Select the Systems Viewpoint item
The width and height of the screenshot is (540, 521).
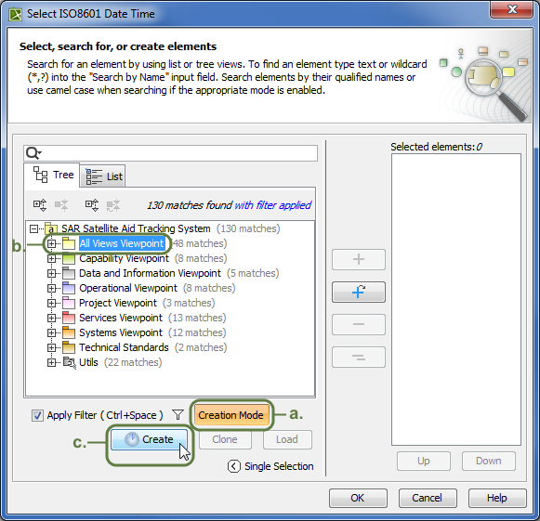(x=121, y=332)
